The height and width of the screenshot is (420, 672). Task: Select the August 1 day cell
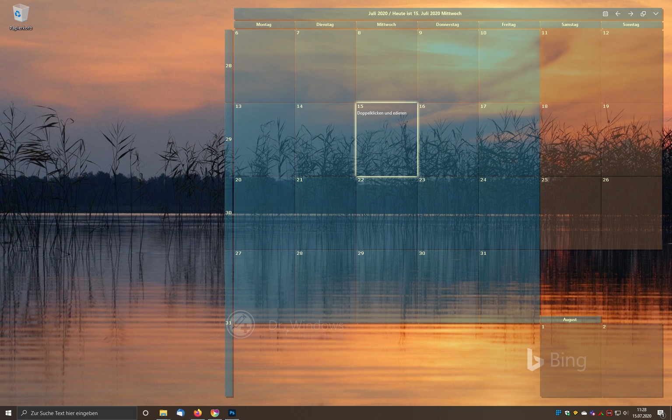(x=570, y=360)
